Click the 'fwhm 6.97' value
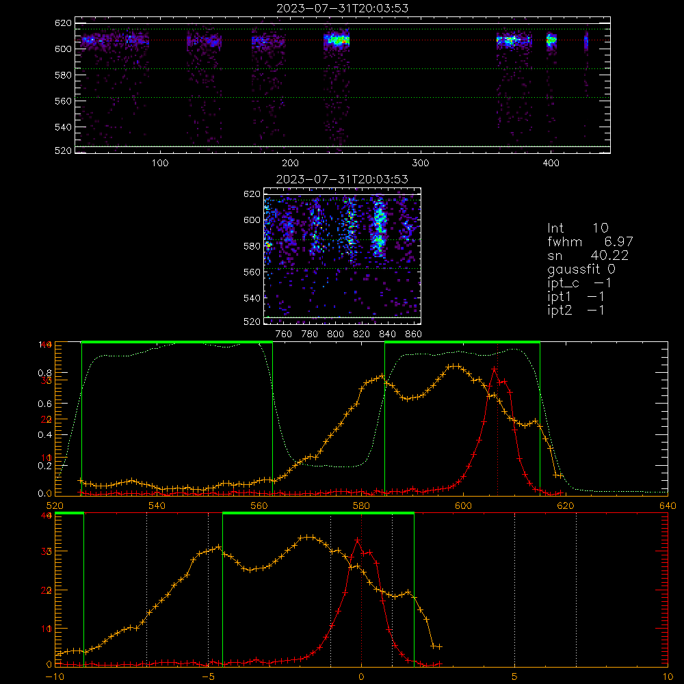This screenshot has width=684, height=684. 590,241
